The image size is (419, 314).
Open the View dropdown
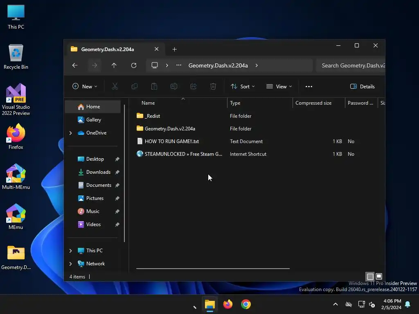(x=279, y=87)
